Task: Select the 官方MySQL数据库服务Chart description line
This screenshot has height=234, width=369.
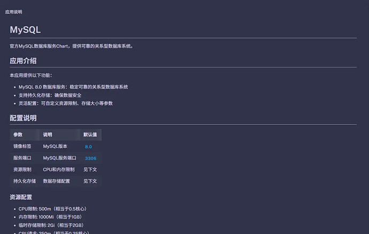Action: (x=71, y=46)
